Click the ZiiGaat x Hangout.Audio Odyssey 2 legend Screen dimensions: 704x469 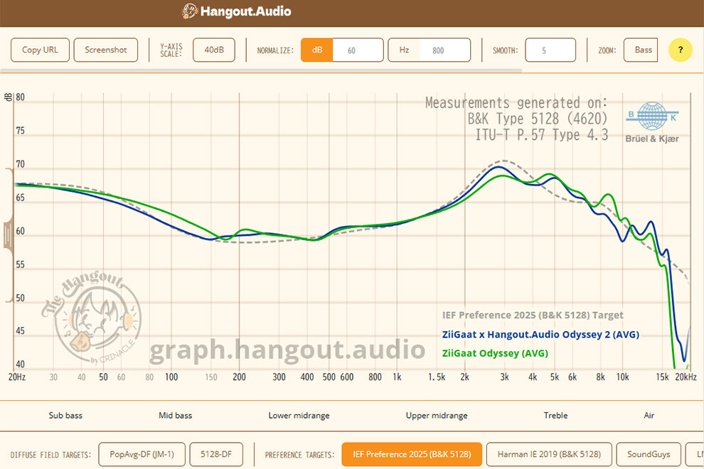[x=540, y=335]
